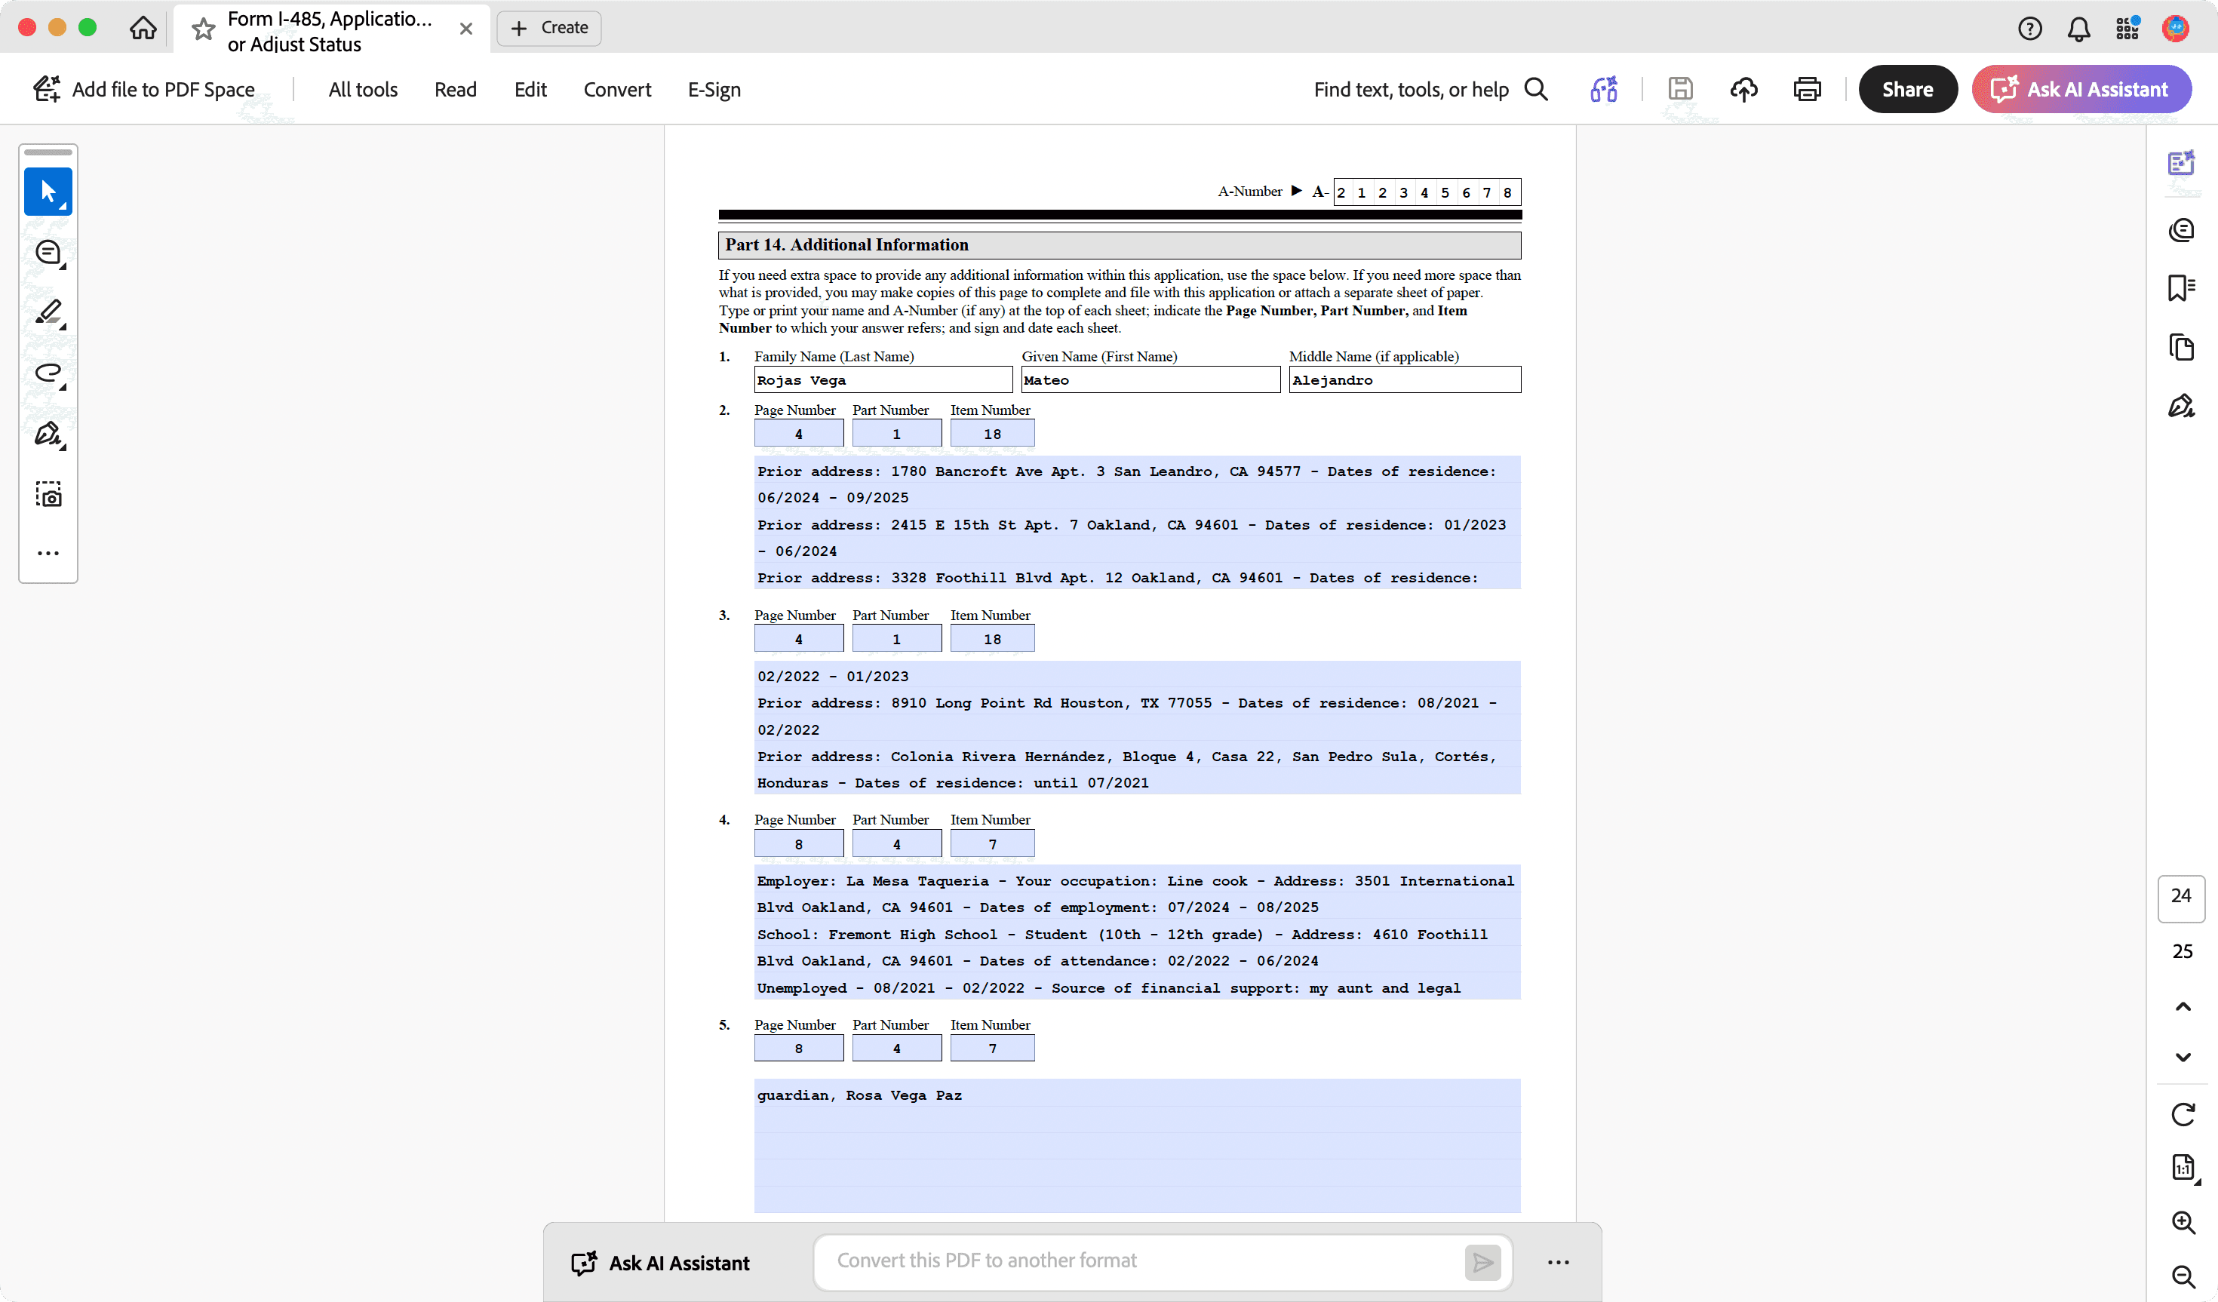The width and height of the screenshot is (2218, 1302).
Task: Choose the Draw freeform lasso tool
Action: [x=48, y=373]
